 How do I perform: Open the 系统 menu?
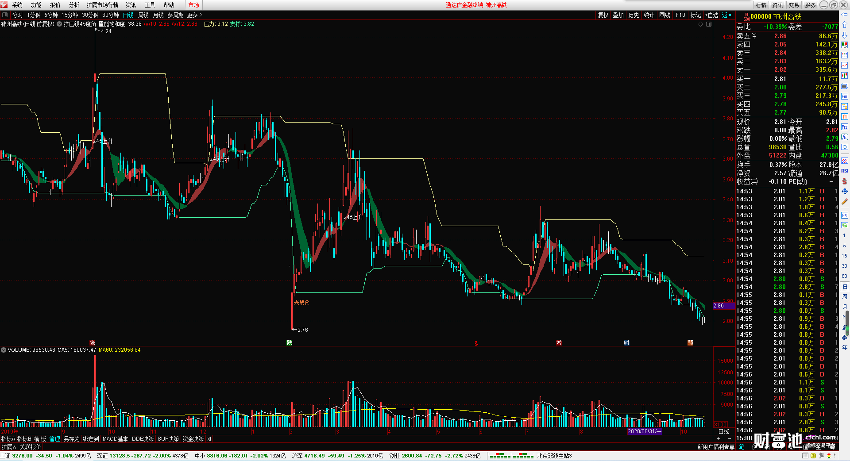point(17,5)
